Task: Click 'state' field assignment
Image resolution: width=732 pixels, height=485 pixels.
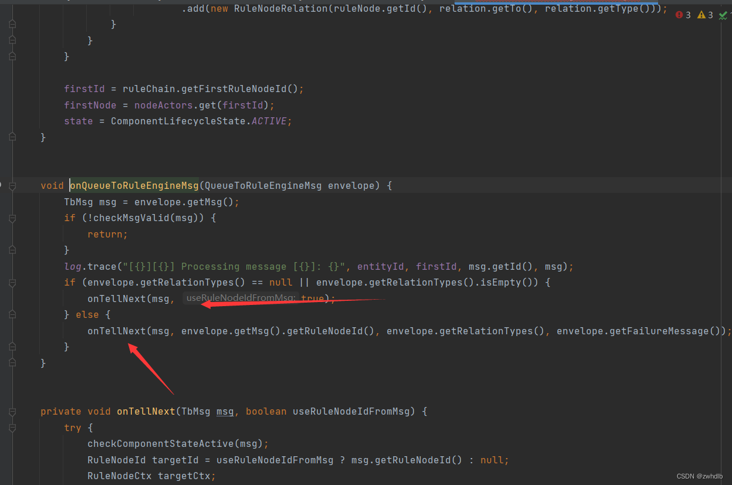Action: pos(79,121)
